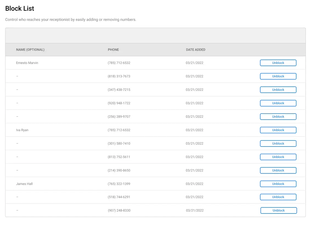Viewport: 311px width, 225px height.
Task: Click the date in the (256) 289-9707 row
Action: click(194, 117)
